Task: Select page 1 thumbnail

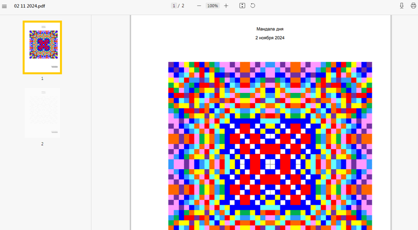Action: pyautogui.click(x=42, y=47)
